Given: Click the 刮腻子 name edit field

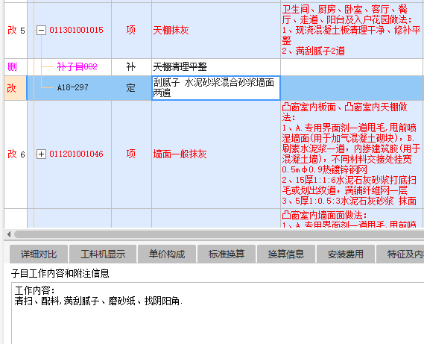Looking at the screenshot, I should [x=216, y=88].
